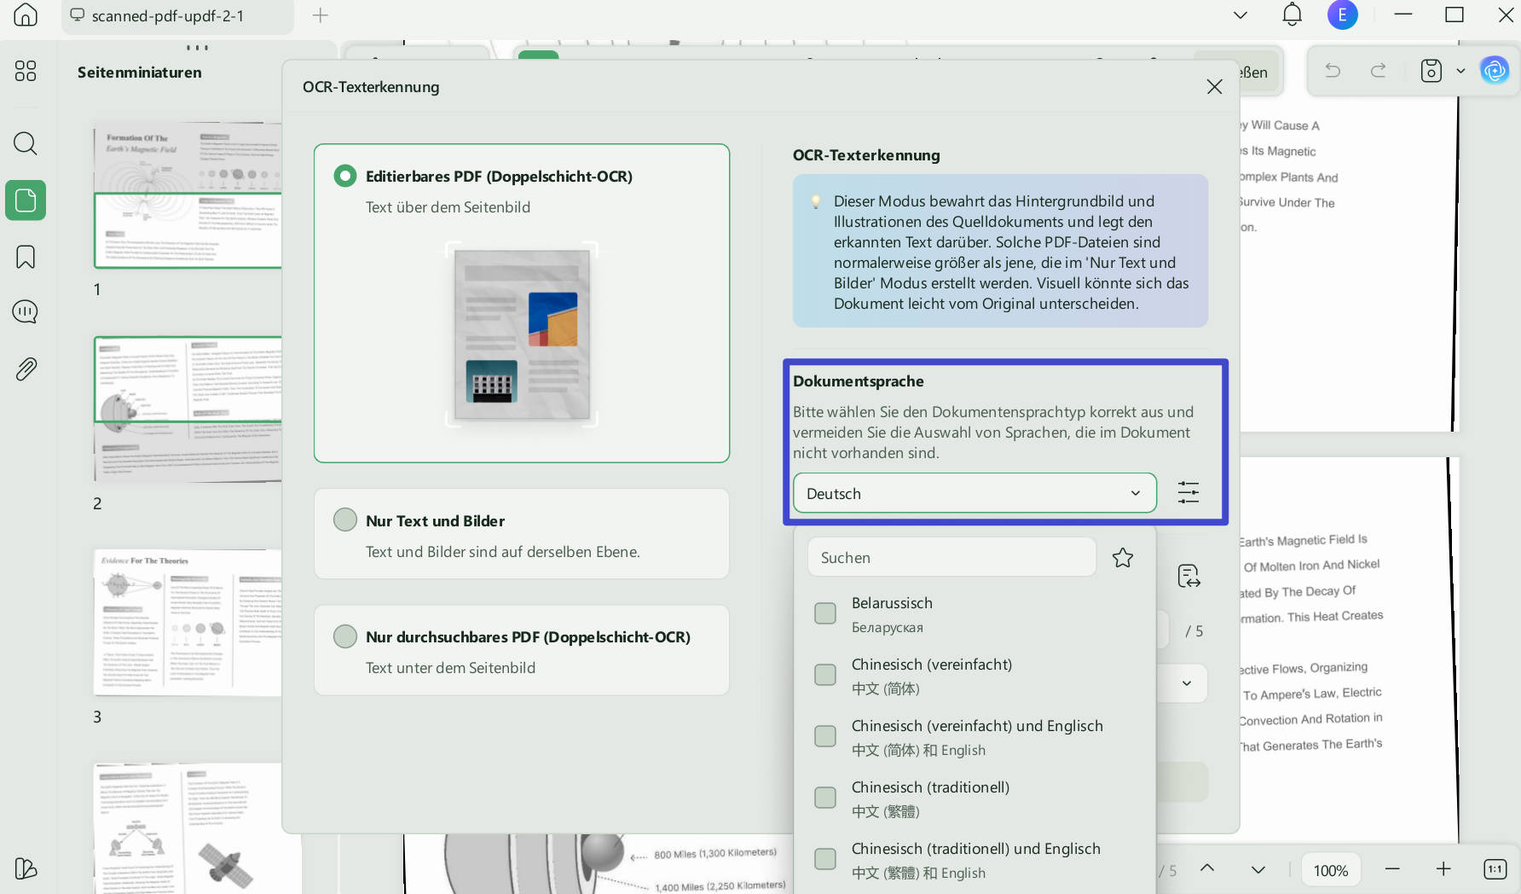The image size is (1521, 894).
Task: Check Chinesisch (vereinfacht) und Englisch checkbox
Action: (x=825, y=736)
